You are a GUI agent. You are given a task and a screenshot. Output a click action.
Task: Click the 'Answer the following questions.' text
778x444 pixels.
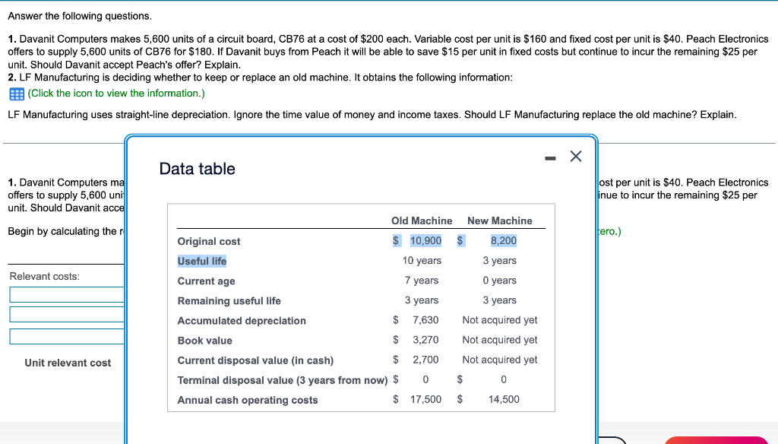(80, 17)
